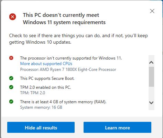Click the red X icon next to processor result
Screen dimensions: 163x138
pos(11,58)
